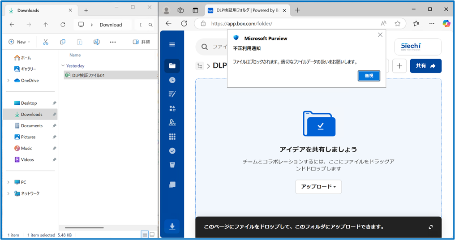Open Trash icon in Box sidebar
This screenshot has height=240, width=455.
[x=172, y=165]
